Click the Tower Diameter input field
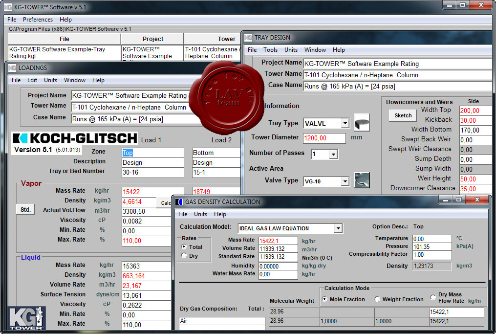496x334 pixels. click(x=324, y=138)
